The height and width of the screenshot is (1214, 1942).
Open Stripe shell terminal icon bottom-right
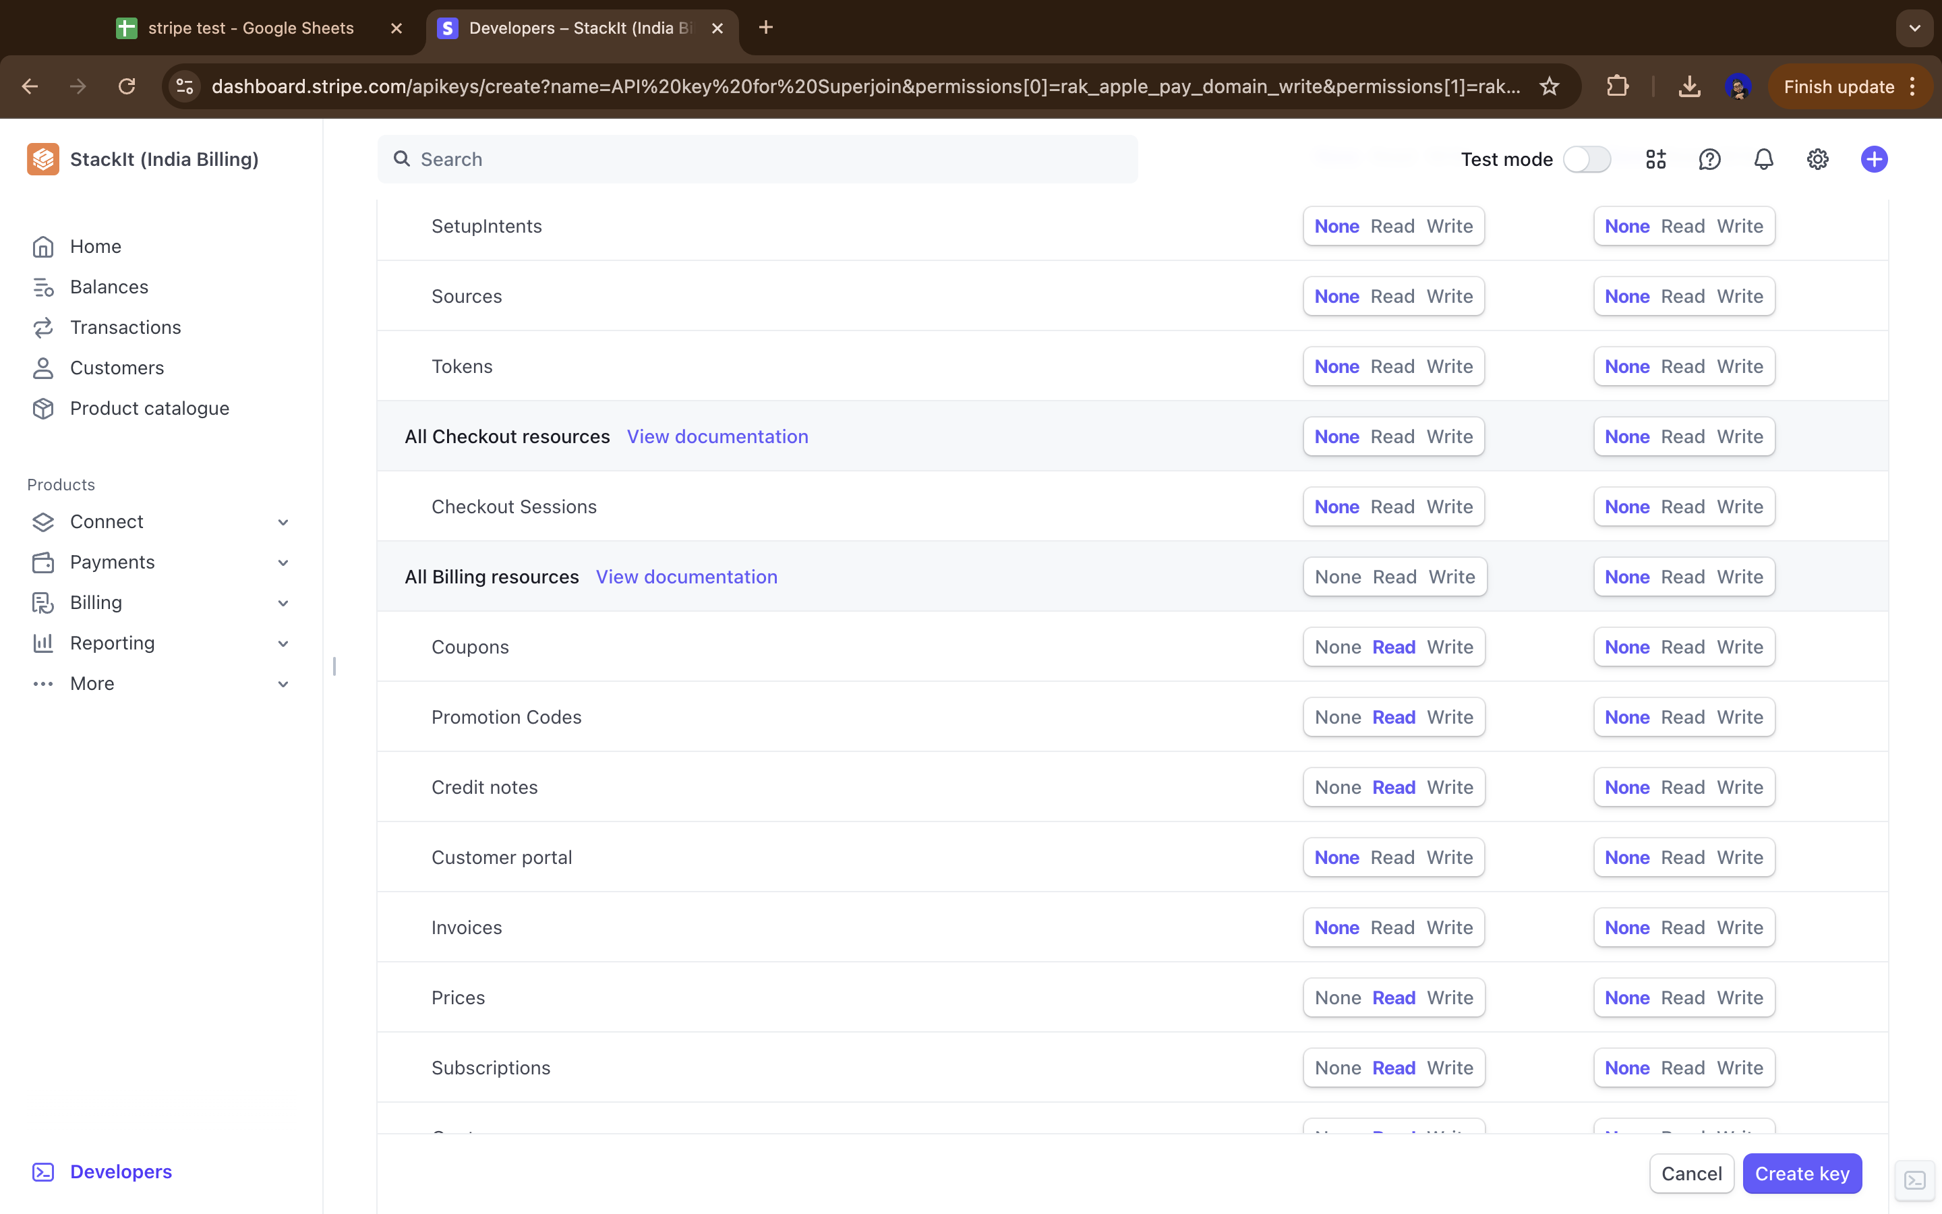pos(1915,1180)
